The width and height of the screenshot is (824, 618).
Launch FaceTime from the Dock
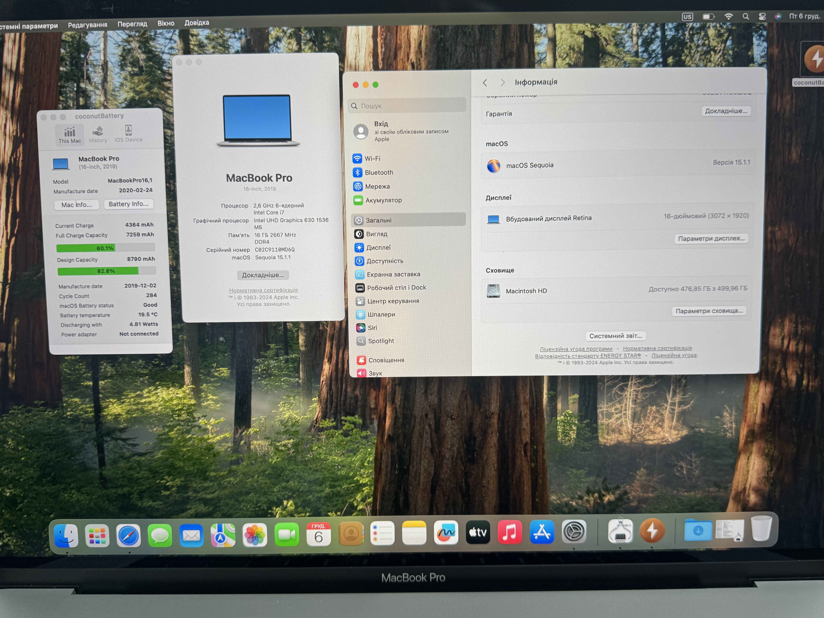point(287,534)
